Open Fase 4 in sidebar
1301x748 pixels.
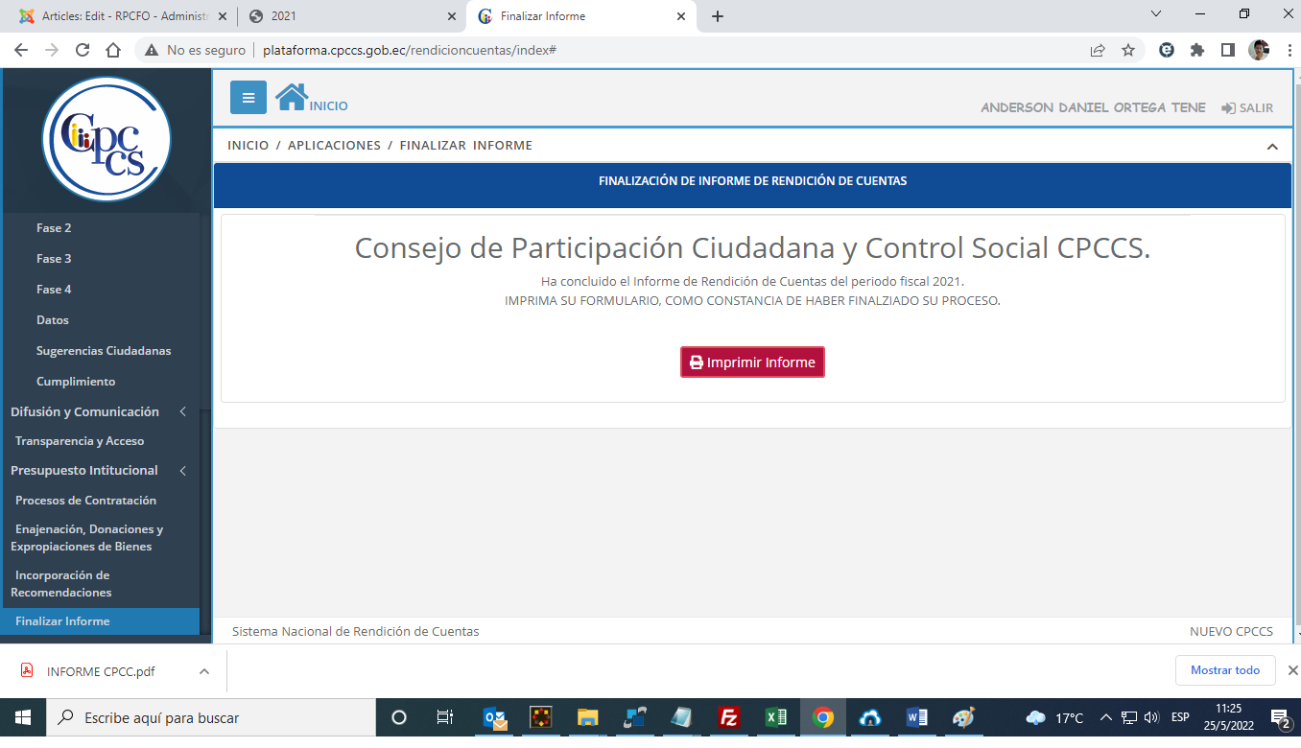[x=54, y=290]
